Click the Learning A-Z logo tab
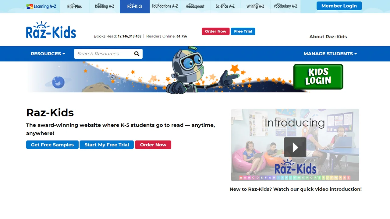 coord(41,6)
